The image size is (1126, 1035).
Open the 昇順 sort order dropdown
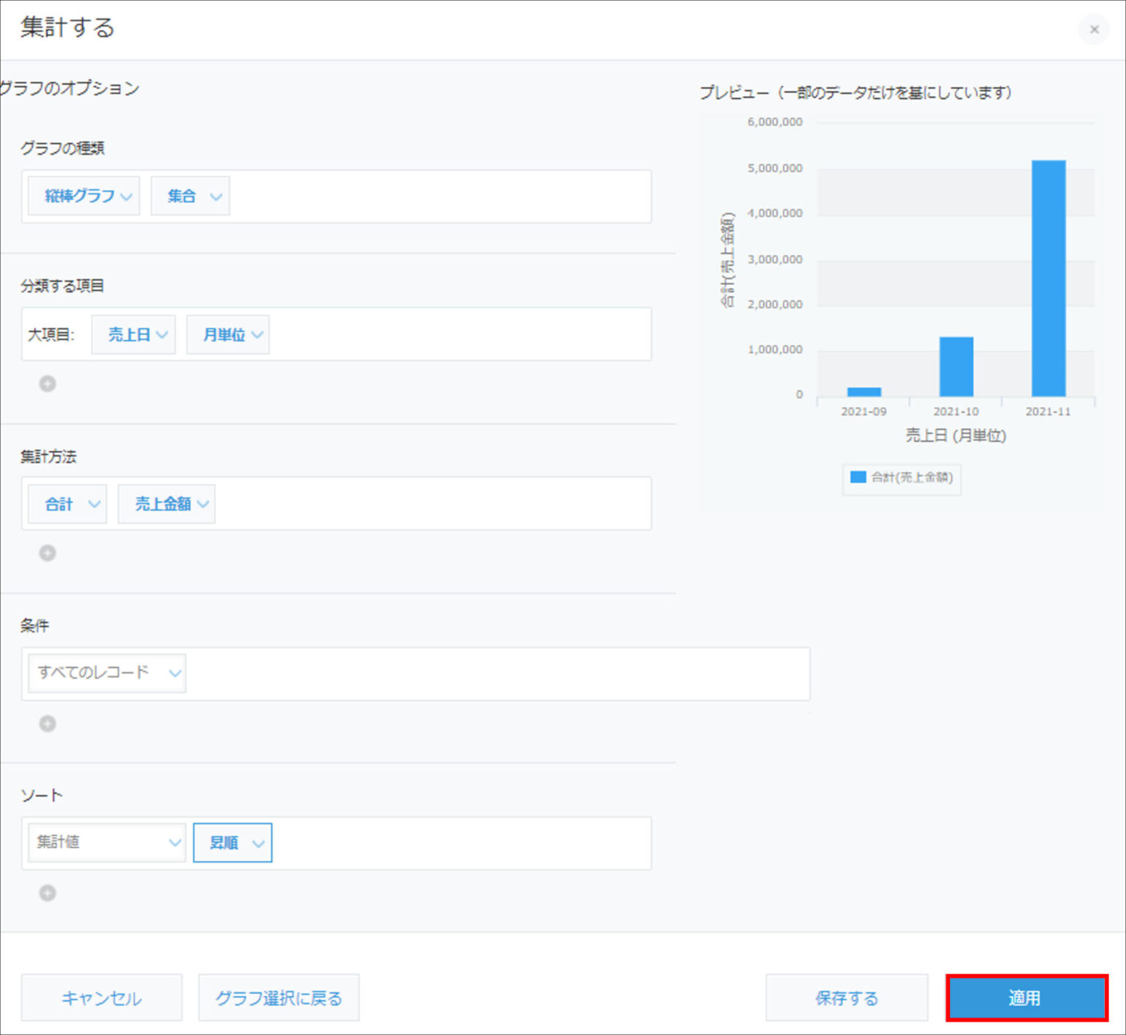(232, 843)
